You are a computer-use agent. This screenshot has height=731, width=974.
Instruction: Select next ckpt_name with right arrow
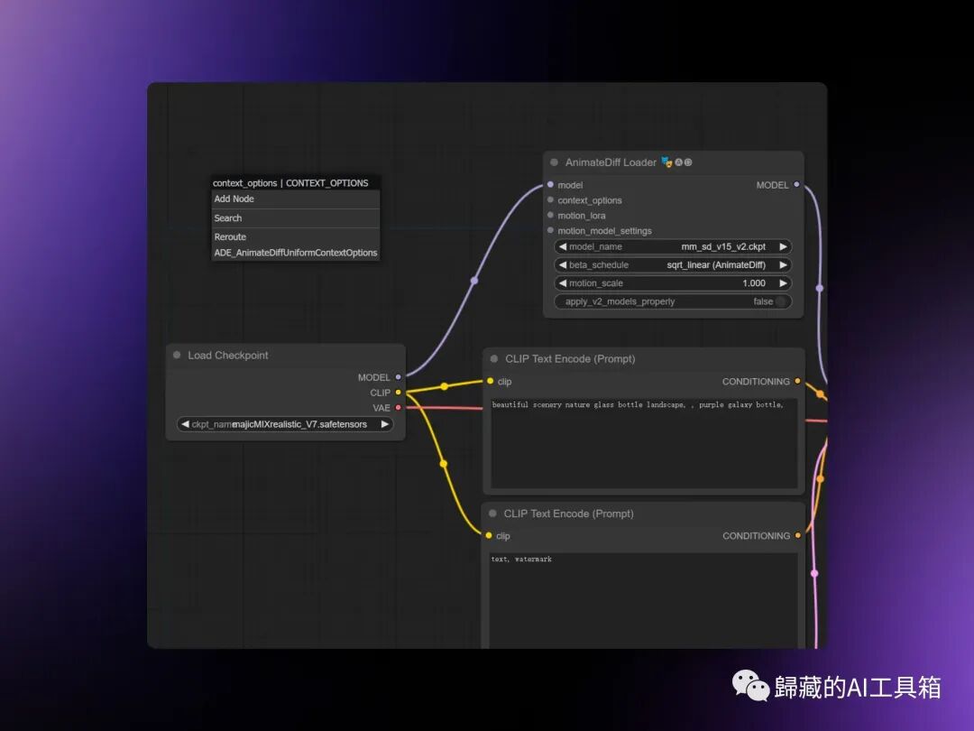(x=384, y=424)
